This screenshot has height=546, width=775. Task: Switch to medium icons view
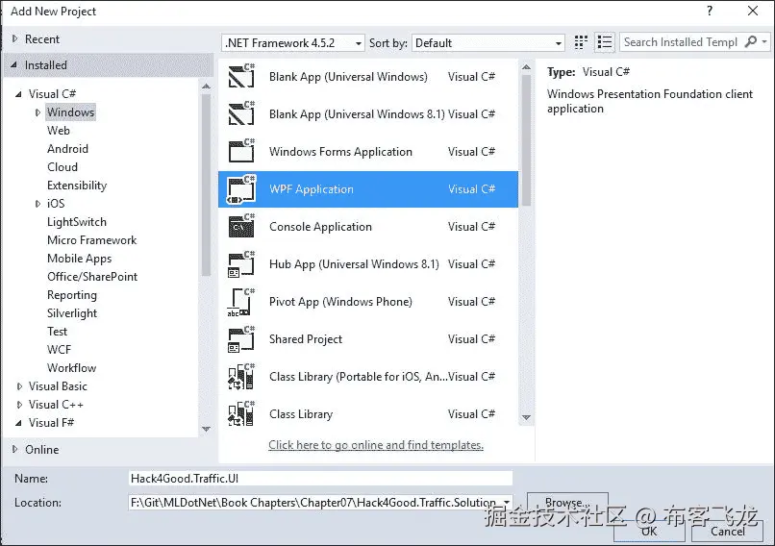581,42
